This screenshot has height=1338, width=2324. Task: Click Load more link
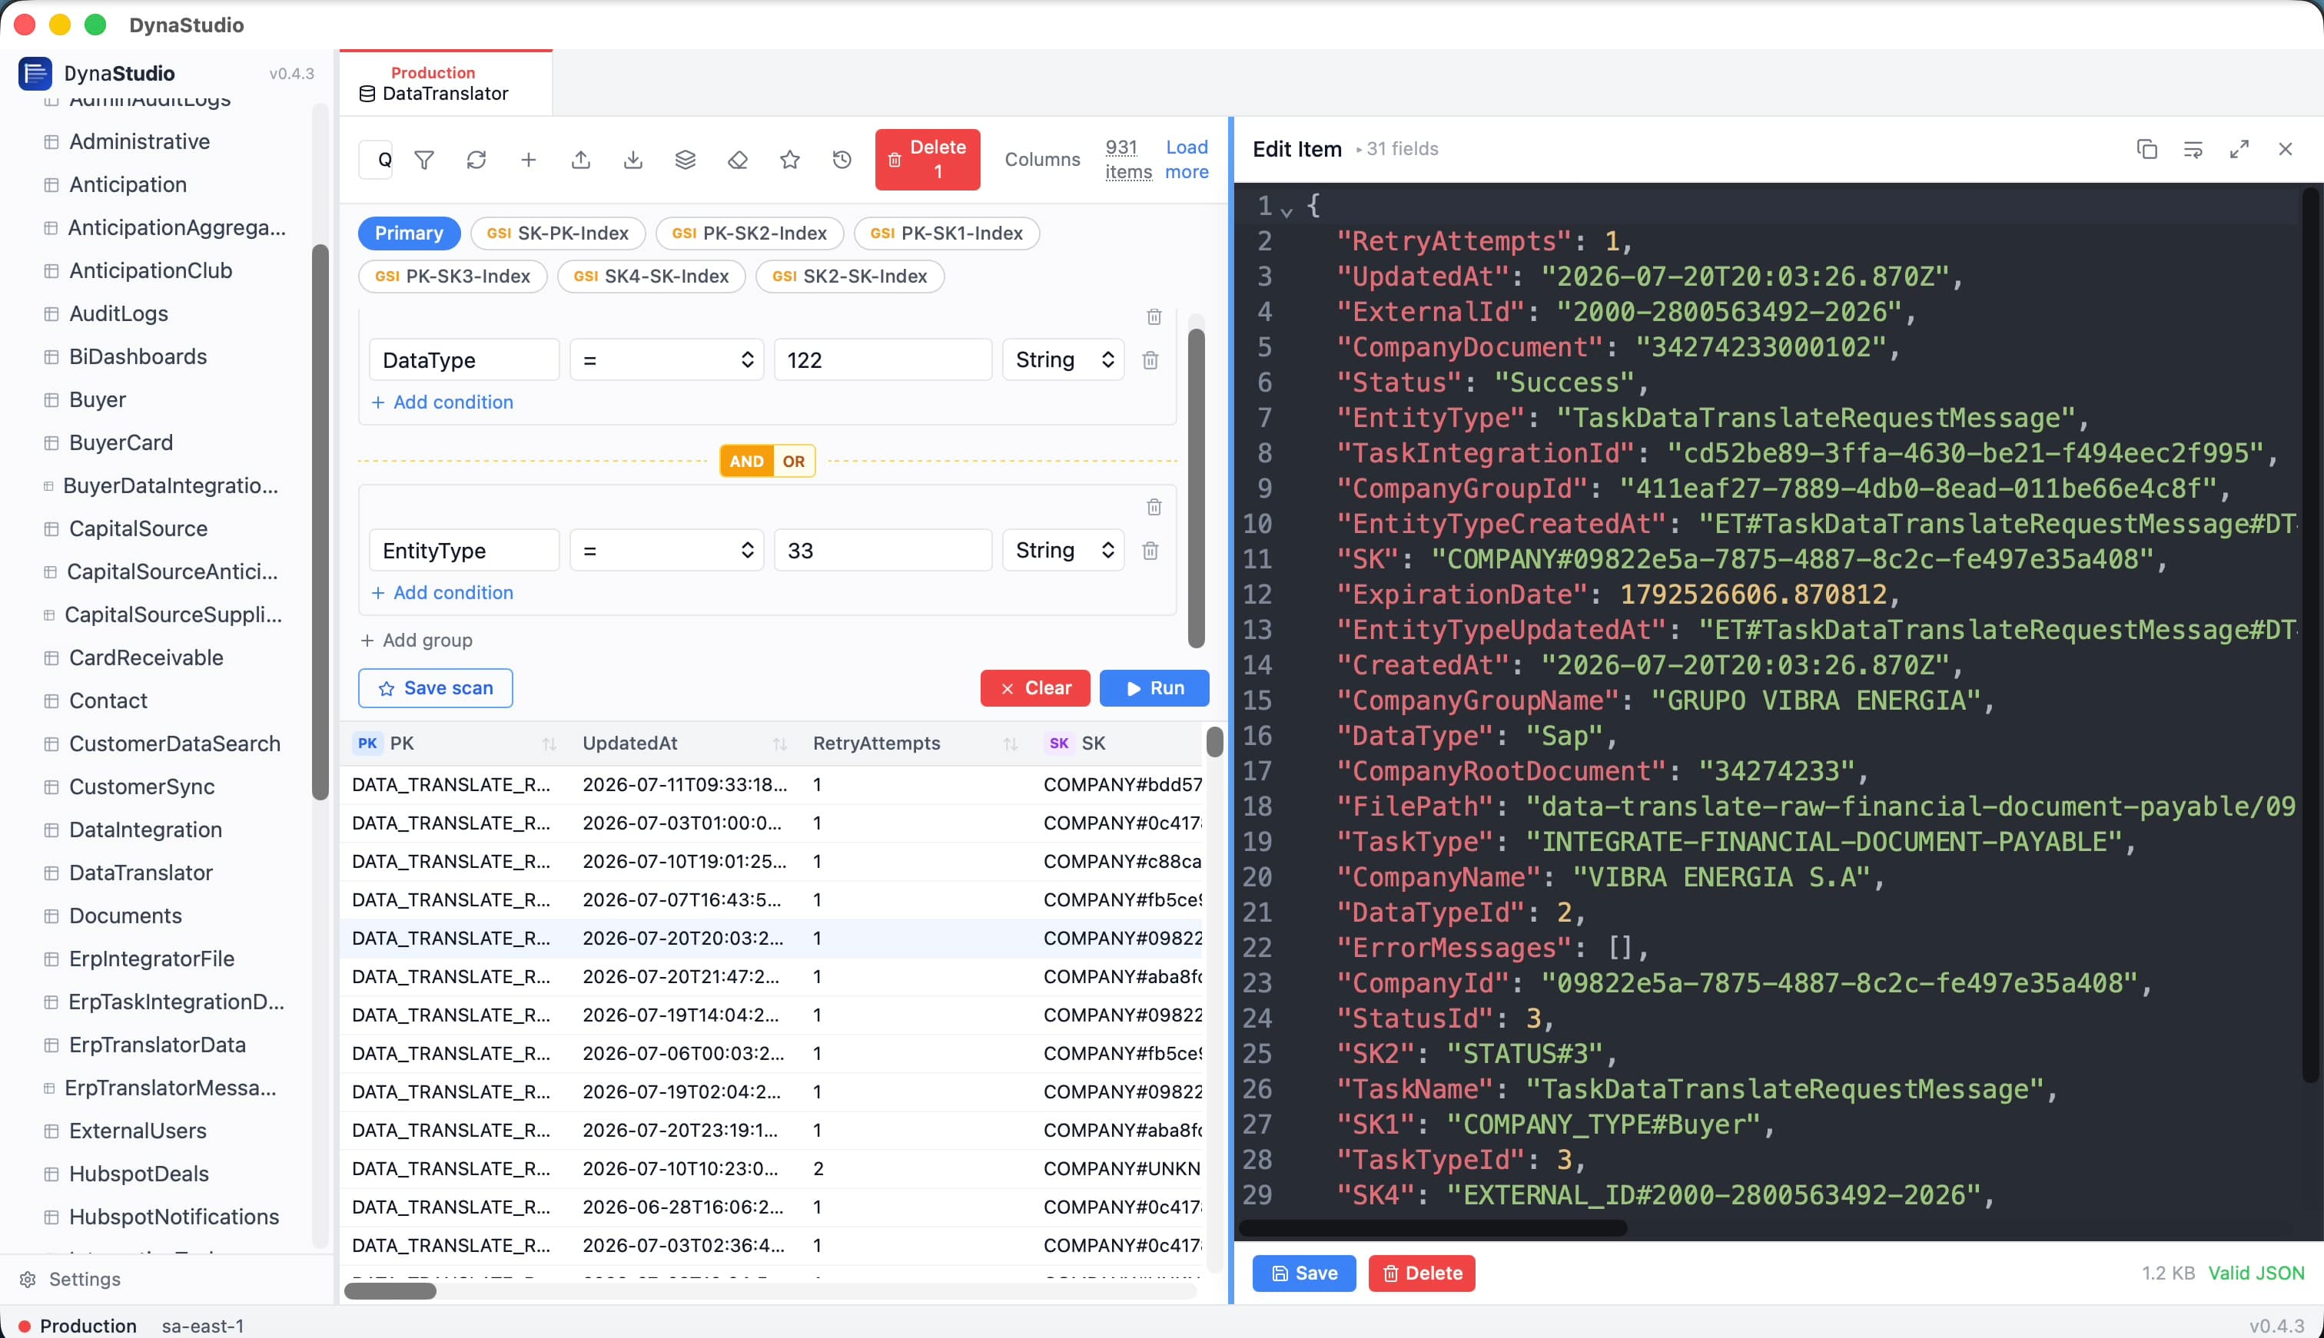point(1186,160)
